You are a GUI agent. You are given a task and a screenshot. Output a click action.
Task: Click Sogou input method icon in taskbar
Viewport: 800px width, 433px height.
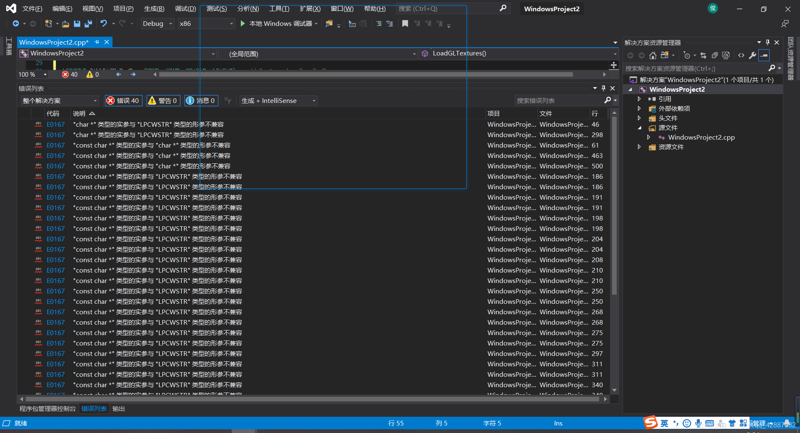pos(650,423)
